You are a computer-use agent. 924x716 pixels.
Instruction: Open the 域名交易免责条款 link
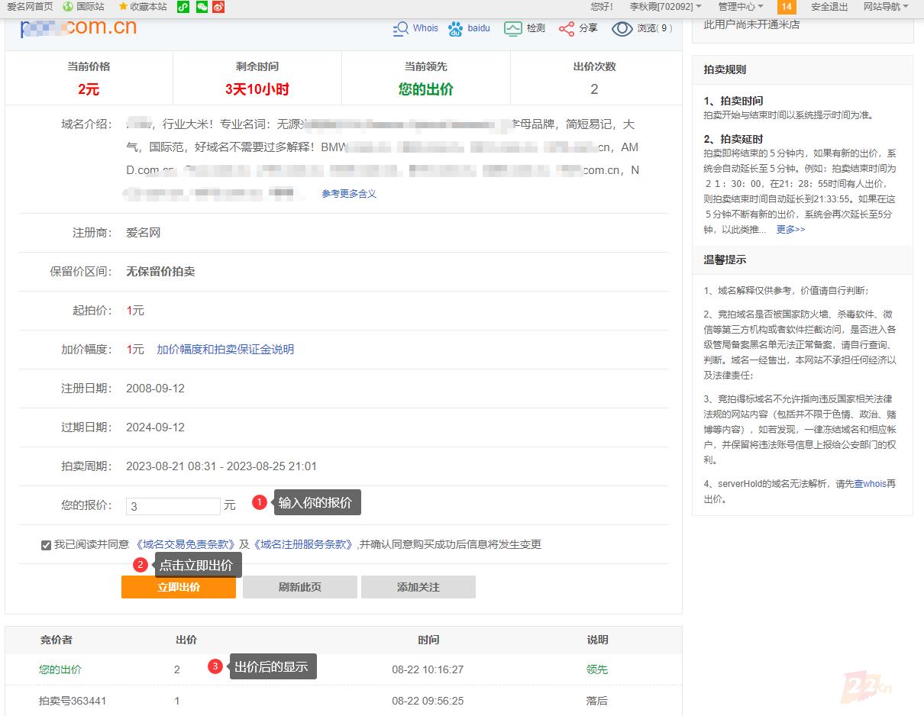coord(184,544)
